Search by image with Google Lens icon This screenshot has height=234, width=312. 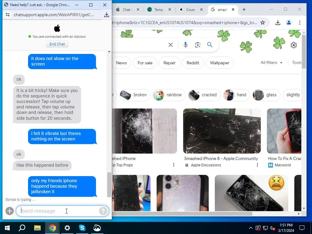(x=197, y=45)
